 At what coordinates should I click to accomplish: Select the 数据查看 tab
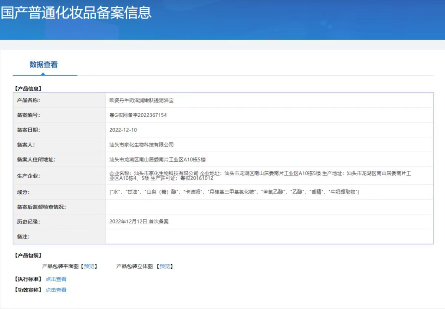44,64
